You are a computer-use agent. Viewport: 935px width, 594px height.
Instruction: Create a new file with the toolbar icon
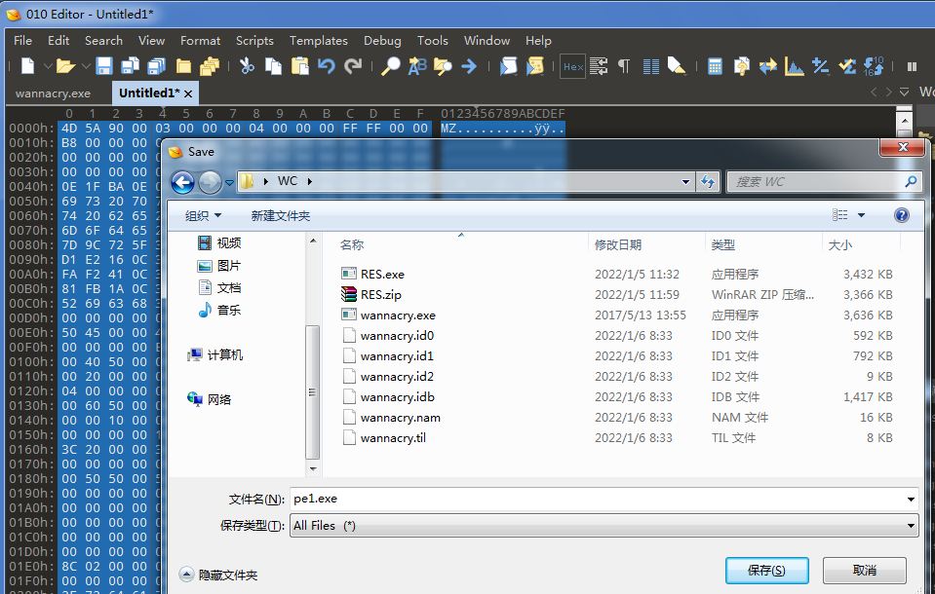point(27,66)
